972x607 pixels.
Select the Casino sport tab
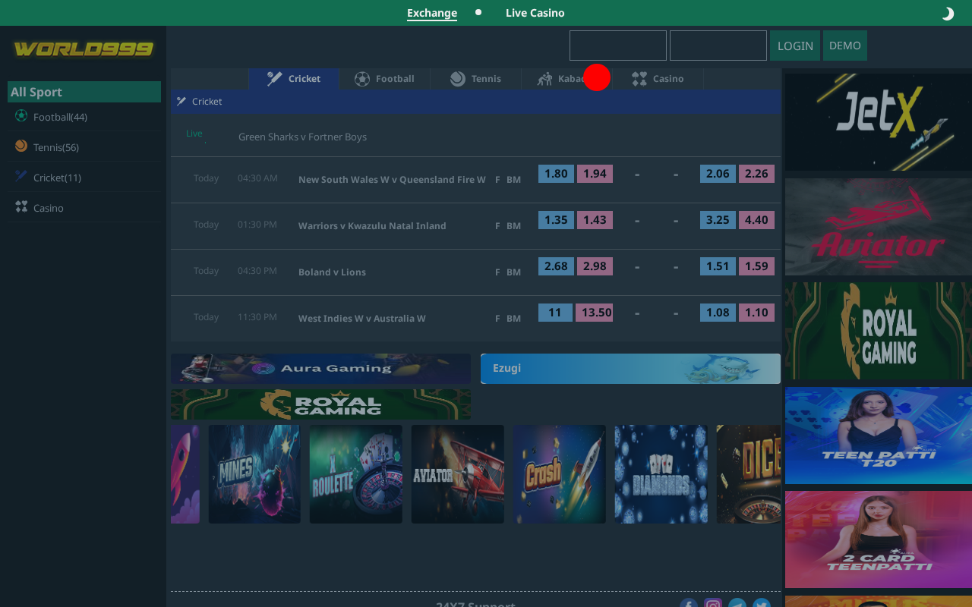(658, 79)
